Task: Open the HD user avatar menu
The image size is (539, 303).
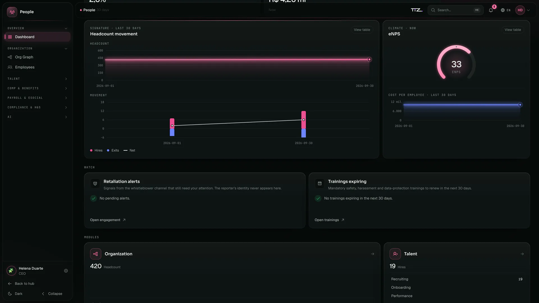Action: point(520,10)
